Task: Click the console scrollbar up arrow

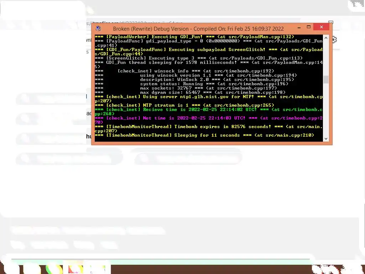Action: click(326, 38)
